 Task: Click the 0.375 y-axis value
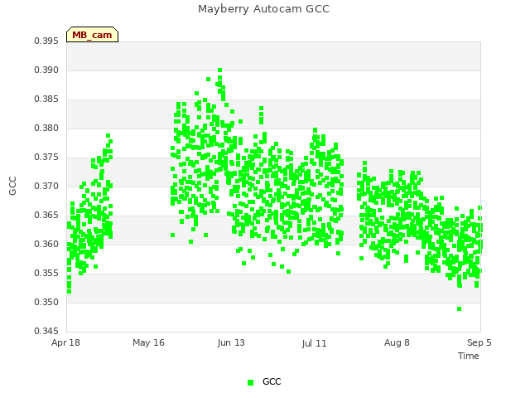click(46, 158)
